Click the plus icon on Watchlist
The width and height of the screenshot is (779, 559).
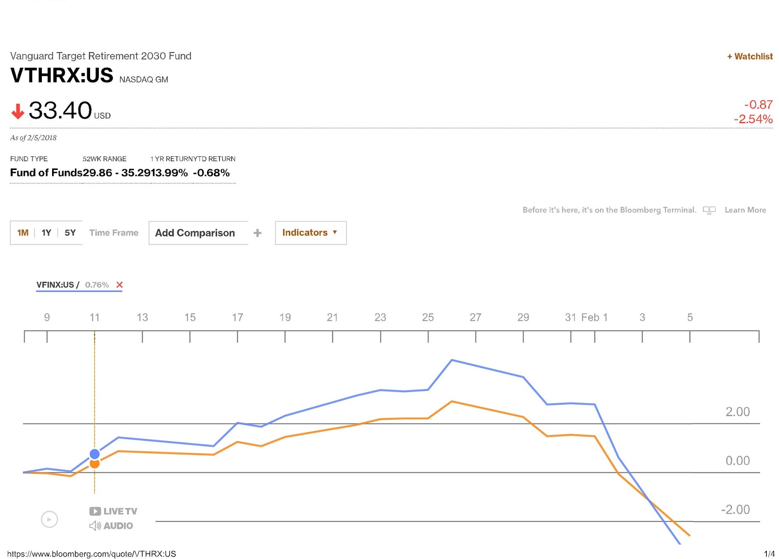click(730, 56)
